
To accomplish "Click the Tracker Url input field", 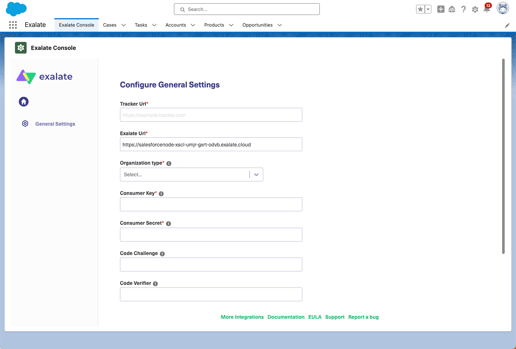I will tap(211, 115).
